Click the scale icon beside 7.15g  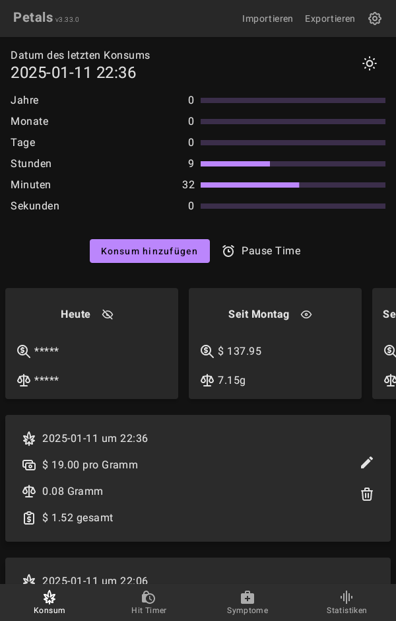tap(207, 381)
